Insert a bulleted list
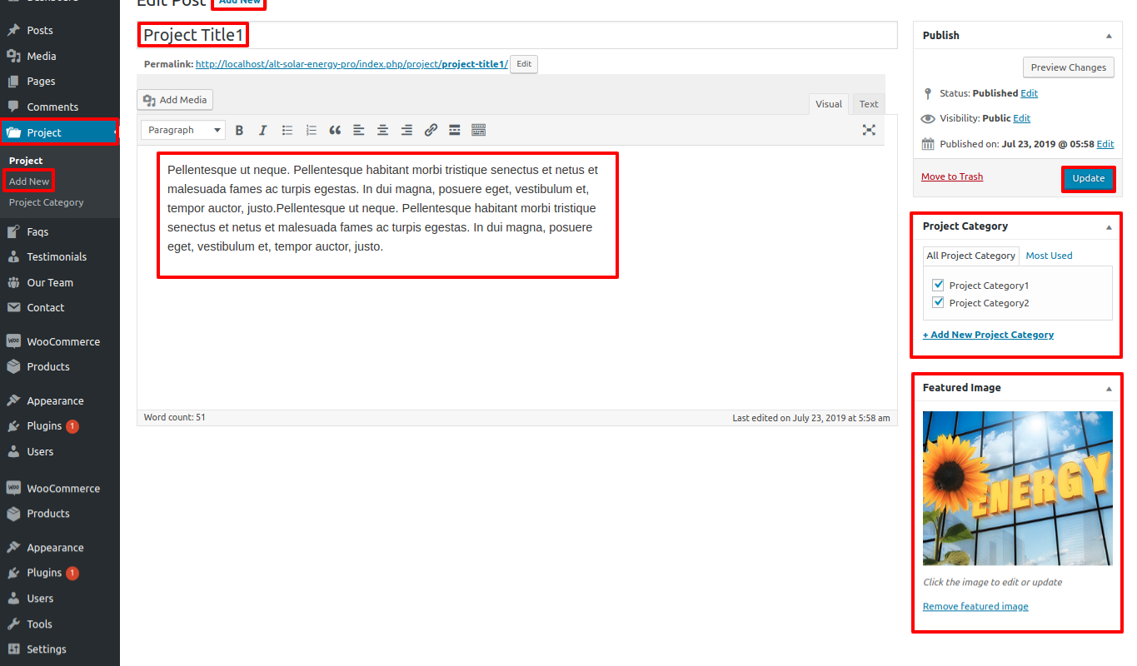This screenshot has height=666, width=1137. pyautogui.click(x=287, y=130)
